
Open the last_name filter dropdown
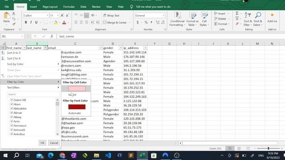coord(45,48)
